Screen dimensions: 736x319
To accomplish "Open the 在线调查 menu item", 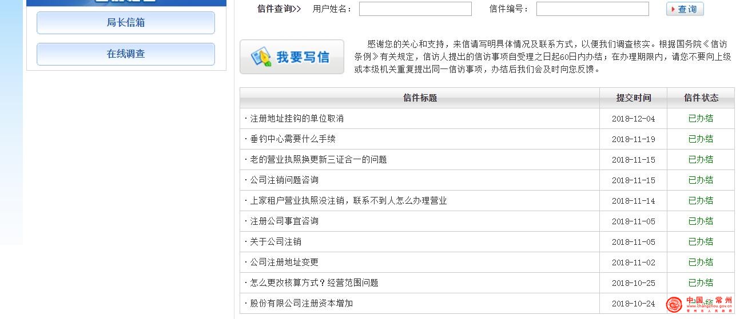I will click(x=126, y=54).
